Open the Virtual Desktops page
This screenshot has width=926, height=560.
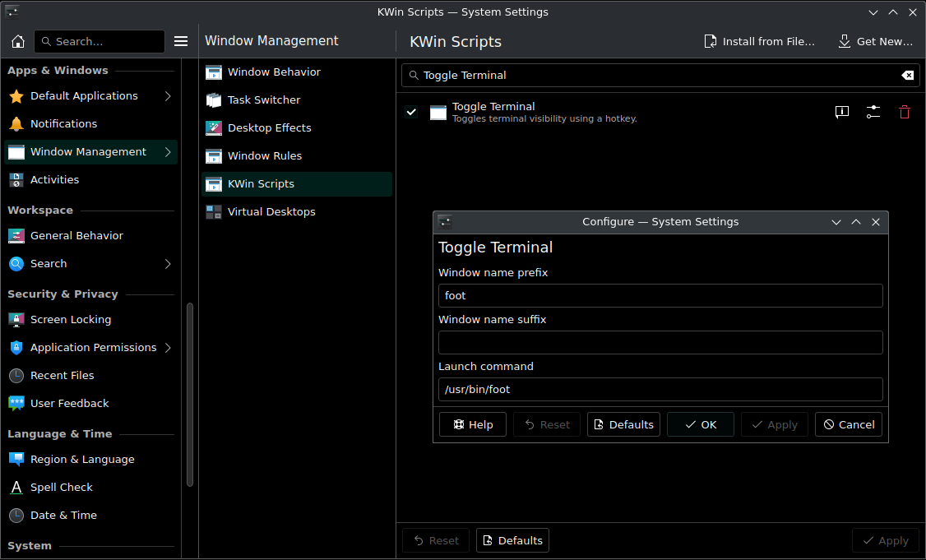pyautogui.click(x=296, y=212)
